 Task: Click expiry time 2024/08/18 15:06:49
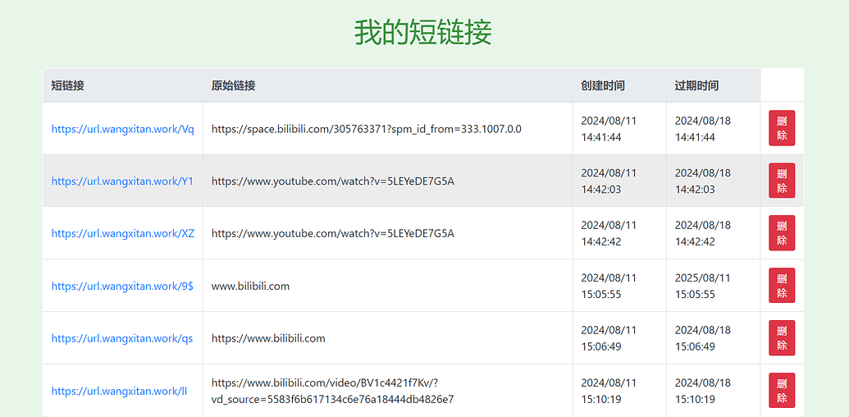point(702,338)
